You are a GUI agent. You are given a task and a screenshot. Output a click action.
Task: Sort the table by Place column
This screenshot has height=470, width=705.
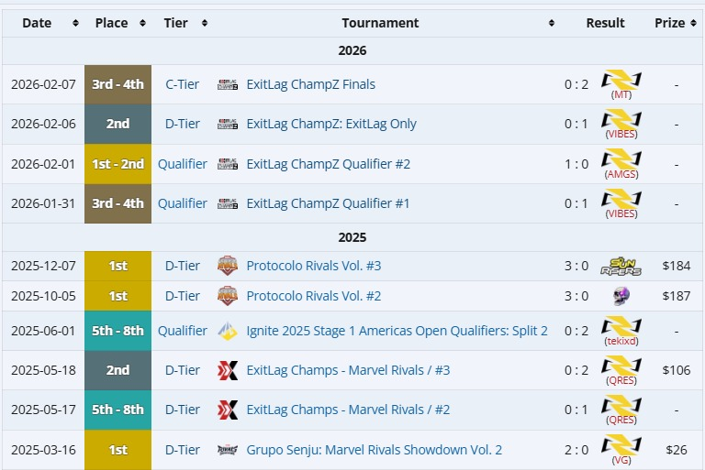coord(142,23)
